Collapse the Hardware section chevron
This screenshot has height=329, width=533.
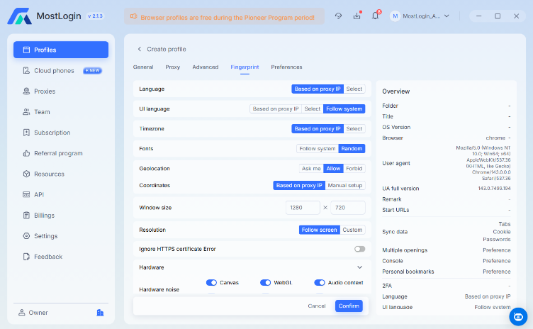tap(359, 267)
